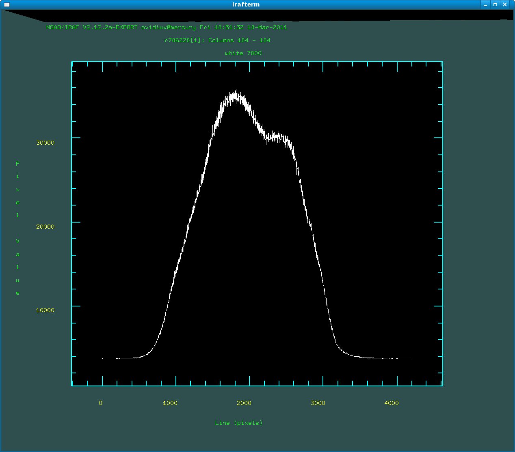Screen dimensions: 515x452
Task: Click the irafterm title bar text
Action: coord(246,4)
